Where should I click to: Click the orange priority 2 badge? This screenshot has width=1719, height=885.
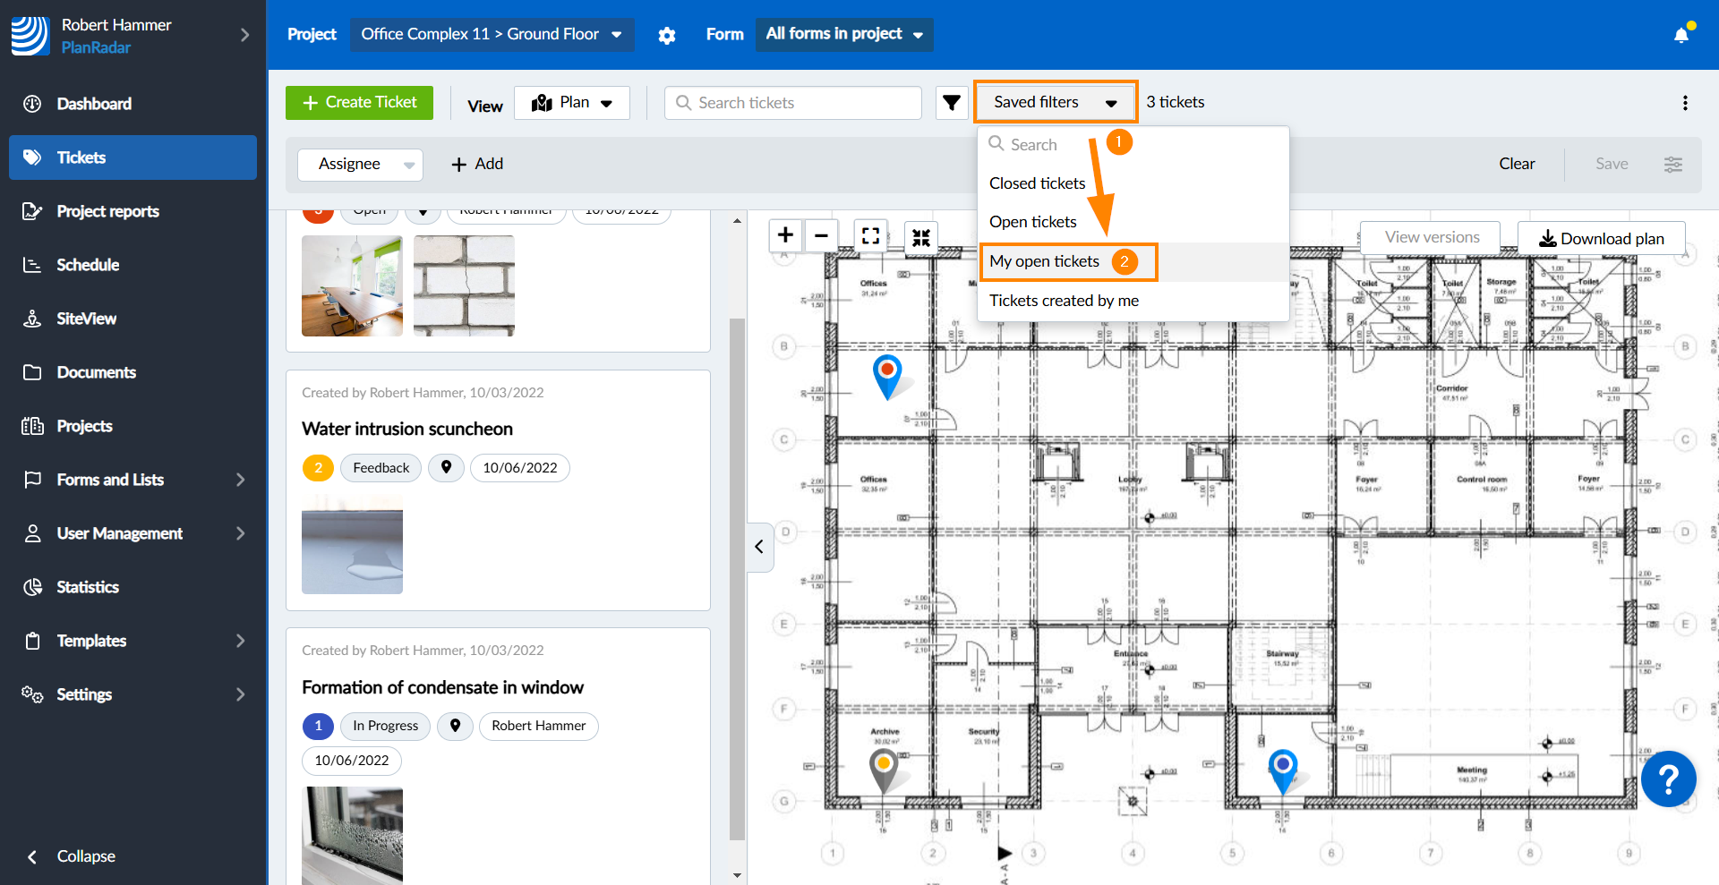(318, 468)
